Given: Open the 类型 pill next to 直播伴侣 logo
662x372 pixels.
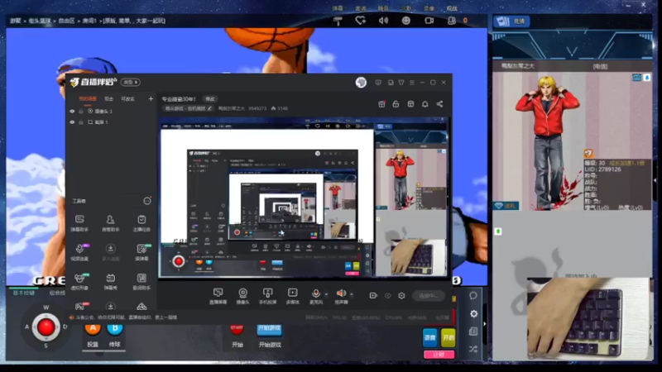Looking at the screenshot, I should coord(131,82).
